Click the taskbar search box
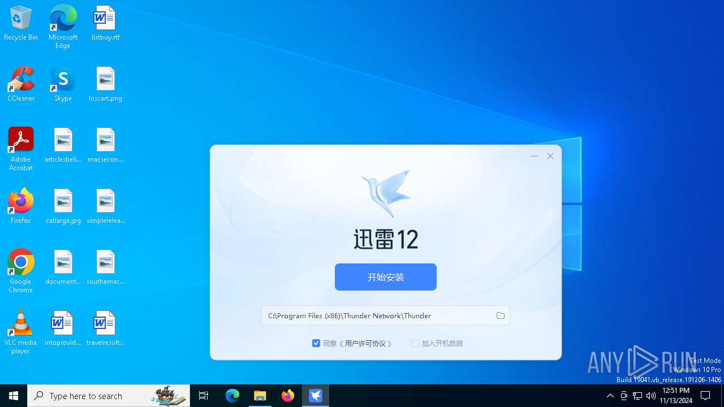Image resolution: width=724 pixels, height=407 pixels. tap(109, 396)
